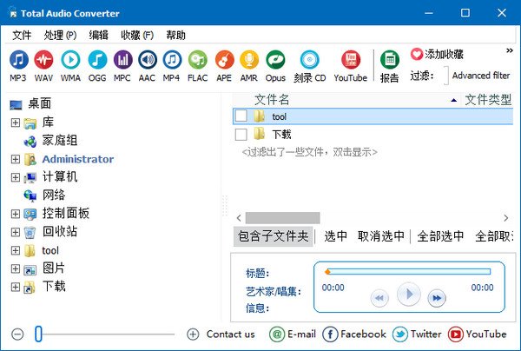The image size is (521, 351).
Task: Open the 编辑 menu
Action: [98, 35]
